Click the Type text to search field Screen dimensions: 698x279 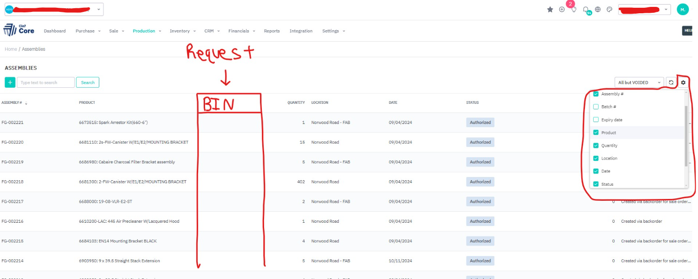point(46,82)
